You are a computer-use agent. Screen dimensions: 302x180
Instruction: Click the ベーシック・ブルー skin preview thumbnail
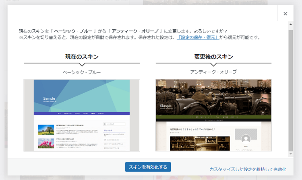tap(82, 115)
